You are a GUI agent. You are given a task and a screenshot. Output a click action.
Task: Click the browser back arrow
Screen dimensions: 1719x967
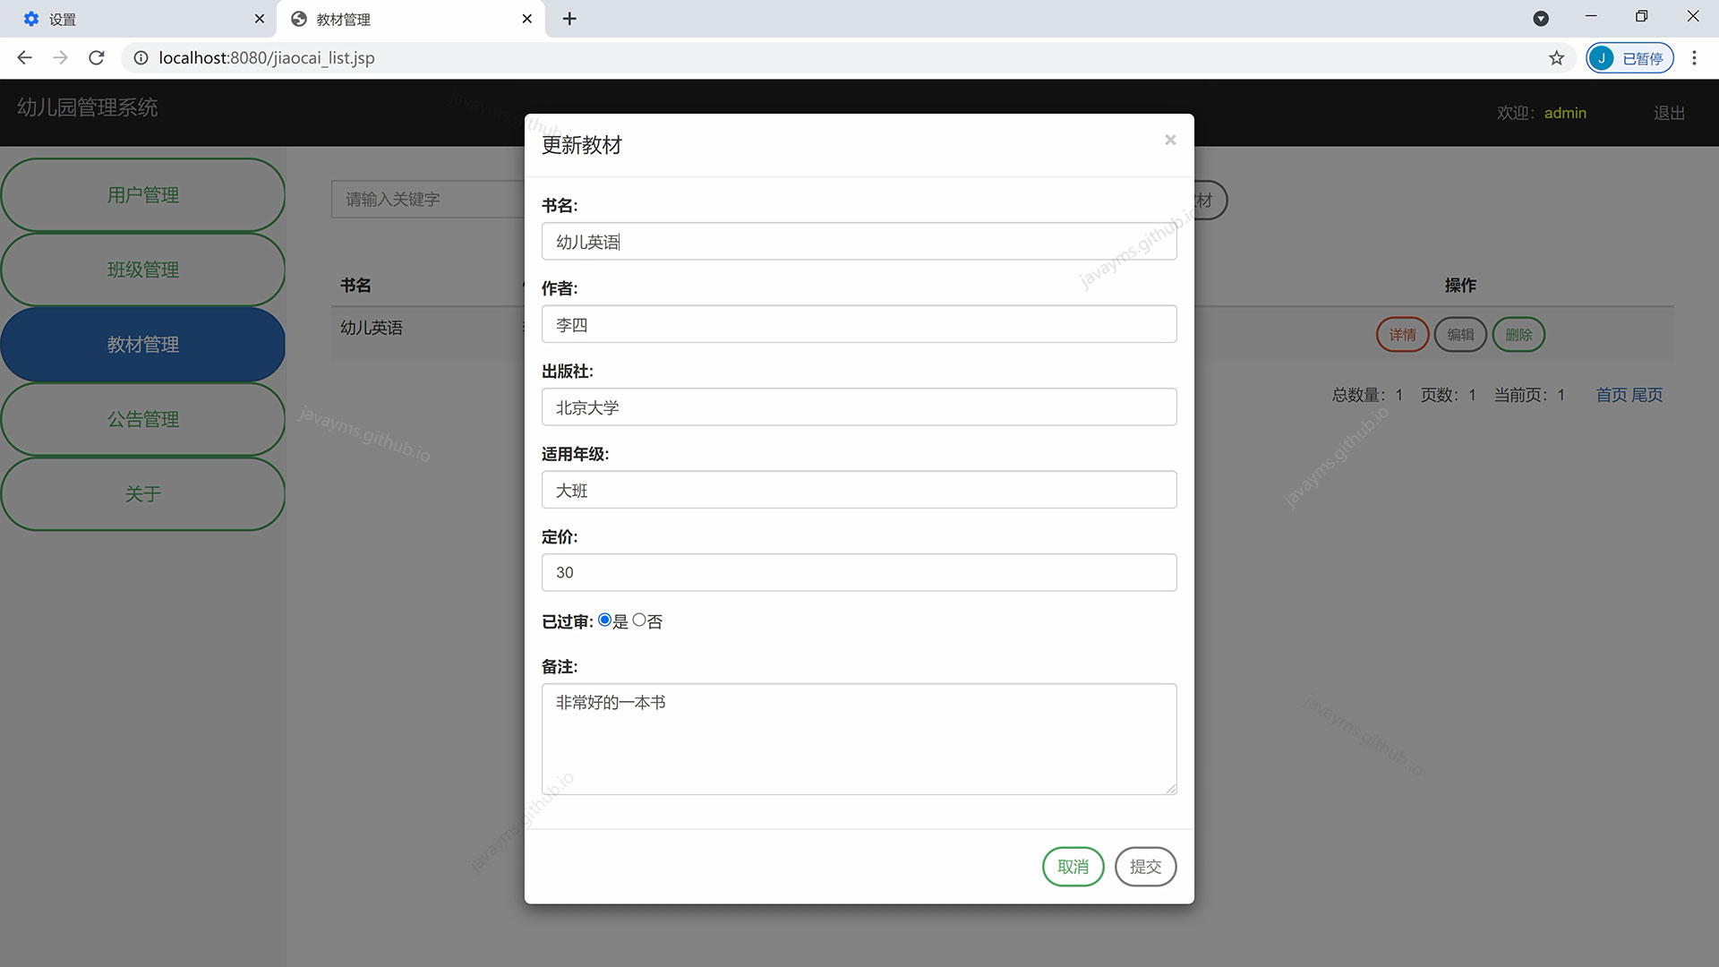(24, 58)
